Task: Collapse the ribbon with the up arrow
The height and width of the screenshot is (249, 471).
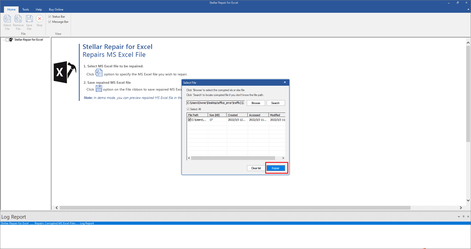Action: pos(467,9)
